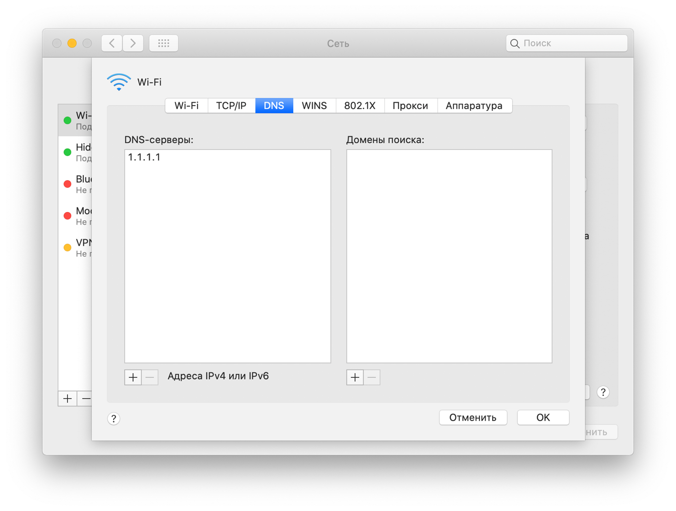Switch to the Прокси tab
This screenshot has height=511, width=676.
coord(410,106)
